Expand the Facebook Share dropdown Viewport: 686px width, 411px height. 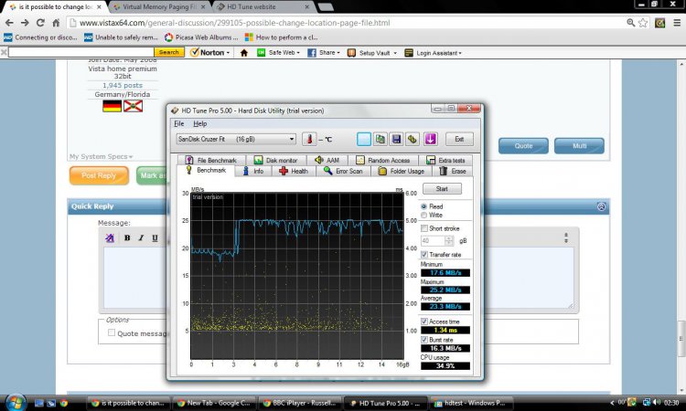tap(338, 53)
